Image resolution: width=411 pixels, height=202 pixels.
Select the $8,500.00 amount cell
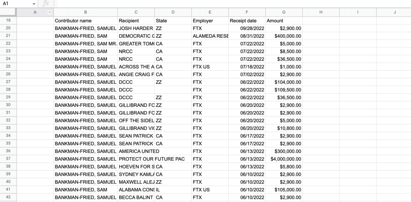tap(284, 52)
